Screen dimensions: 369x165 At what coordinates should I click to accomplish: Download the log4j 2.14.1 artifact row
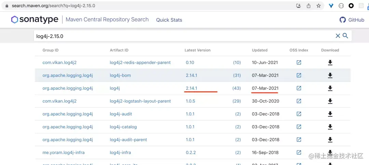tap(330, 88)
